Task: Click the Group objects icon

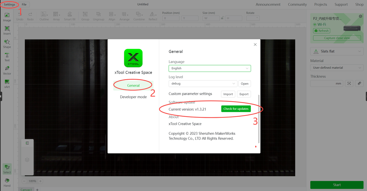Action: (85, 16)
